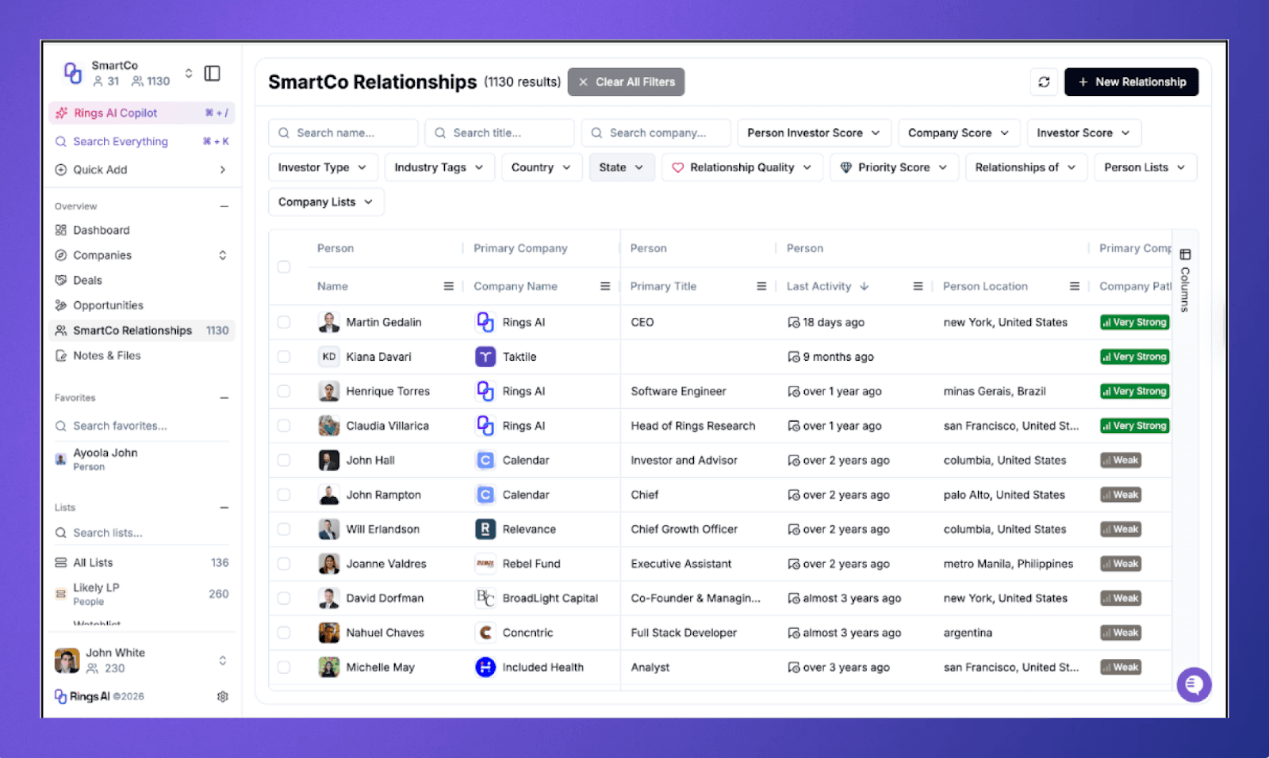
Task: Click the Search Everything magnifier icon
Action: click(61, 141)
